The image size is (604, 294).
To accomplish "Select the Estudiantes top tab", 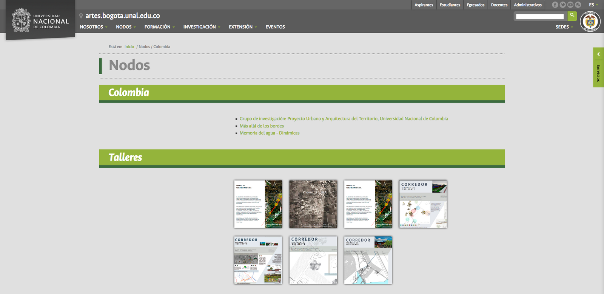I will pos(450,5).
